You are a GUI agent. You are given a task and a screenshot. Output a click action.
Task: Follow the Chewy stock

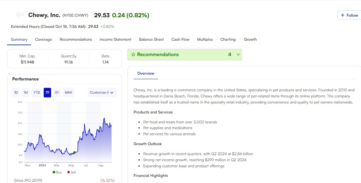[x=349, y=15]
